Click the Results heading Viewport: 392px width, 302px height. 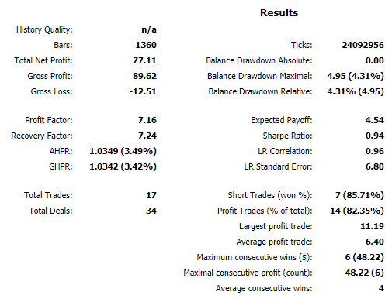coord(279,12)
